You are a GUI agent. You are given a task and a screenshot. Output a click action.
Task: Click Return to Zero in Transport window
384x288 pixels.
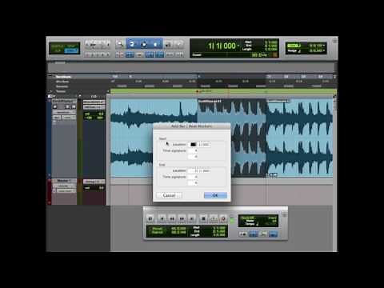(x=162, y=218)
